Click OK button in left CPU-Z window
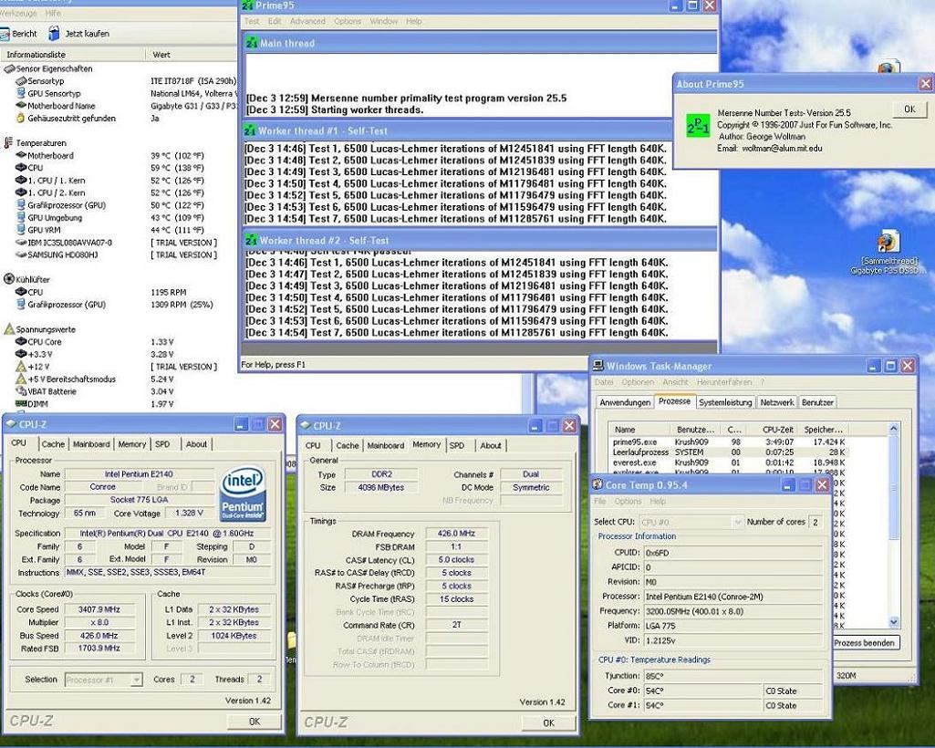The height and width of the screenshot is (748, 935). 254,722
